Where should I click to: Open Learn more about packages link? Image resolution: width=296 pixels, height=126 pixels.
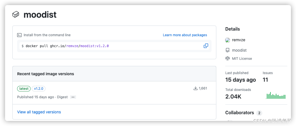(185, 35)
